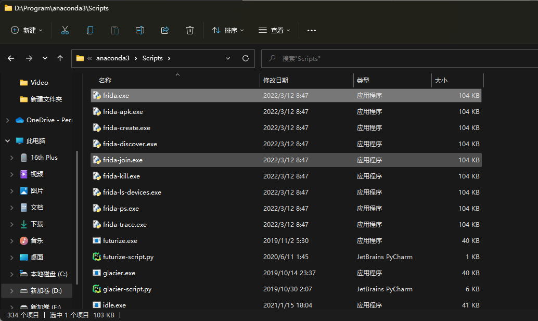This screenshot has width=538, height=321.
Task: Select the frida-discover.exe file name
Action: 130,144
